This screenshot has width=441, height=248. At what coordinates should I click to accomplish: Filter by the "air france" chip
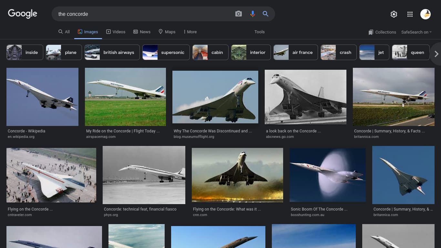296,52
